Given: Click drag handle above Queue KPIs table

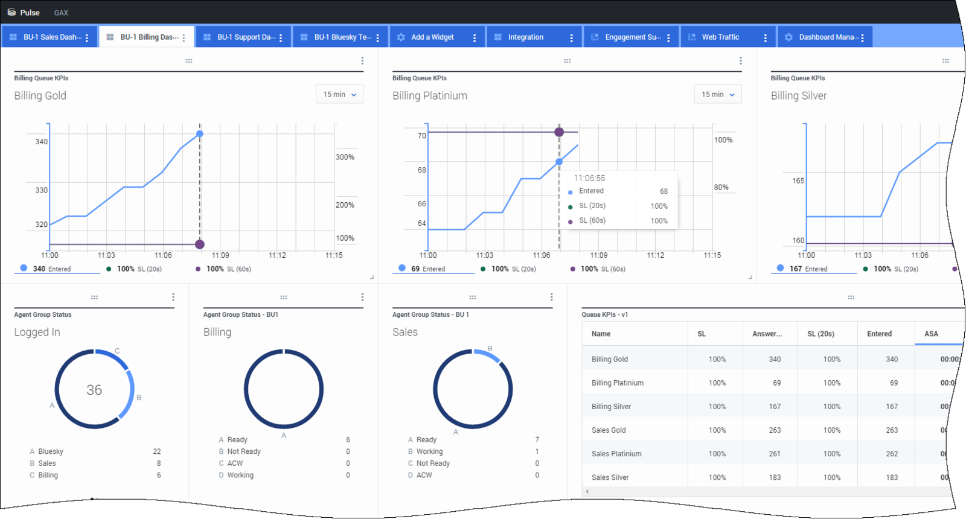Looking at the screenshot, I should [x=851, y=297].
